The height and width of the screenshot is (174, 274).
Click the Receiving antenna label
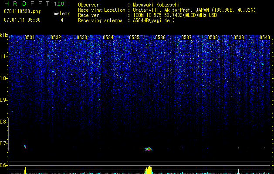pyautogui.click(x=100, y=20)
